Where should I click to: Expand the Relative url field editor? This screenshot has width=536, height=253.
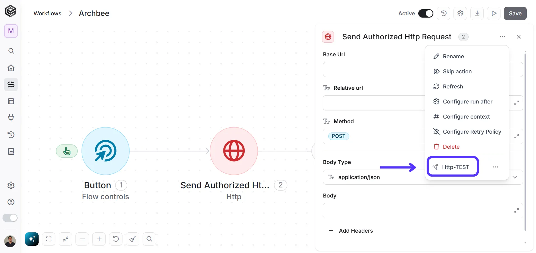(x=516, y=103)
